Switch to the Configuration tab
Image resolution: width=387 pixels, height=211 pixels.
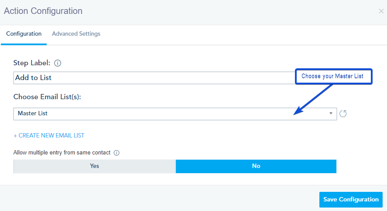point(24,34)
